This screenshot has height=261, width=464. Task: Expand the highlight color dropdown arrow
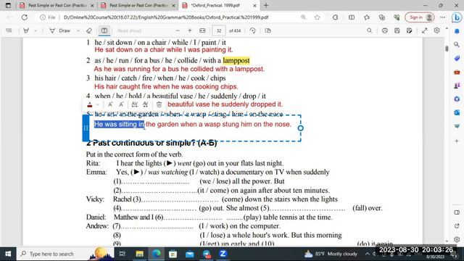tap(36, 30)
